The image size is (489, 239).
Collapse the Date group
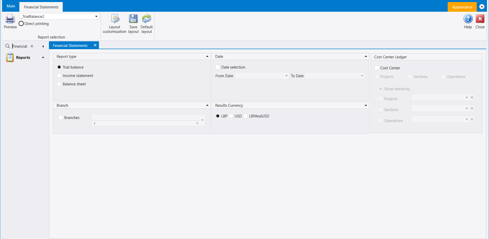(366, 56)
